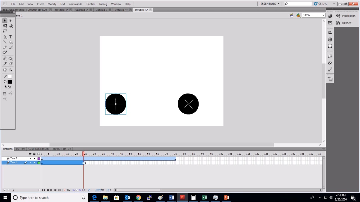Select the Paint Bucket tool
Viewport: 360px width, 202px height.
click(x=11, y=59)
